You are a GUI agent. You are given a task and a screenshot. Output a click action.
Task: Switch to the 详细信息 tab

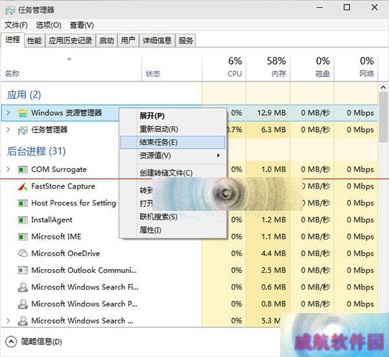click(157, 40)
